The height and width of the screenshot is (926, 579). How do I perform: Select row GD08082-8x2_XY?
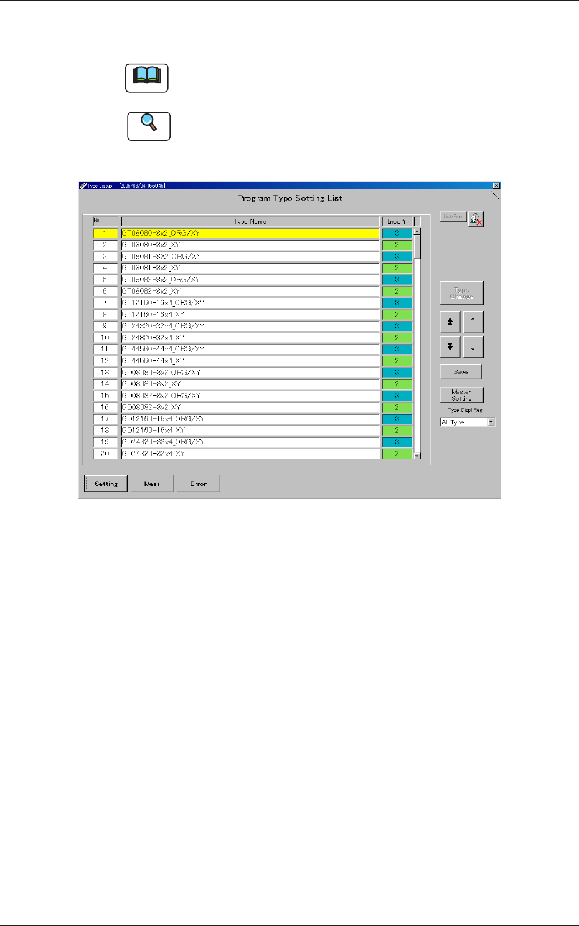(x=250, y=407)
